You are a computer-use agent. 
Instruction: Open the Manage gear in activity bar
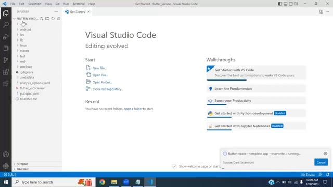click(x=6, y=166)
